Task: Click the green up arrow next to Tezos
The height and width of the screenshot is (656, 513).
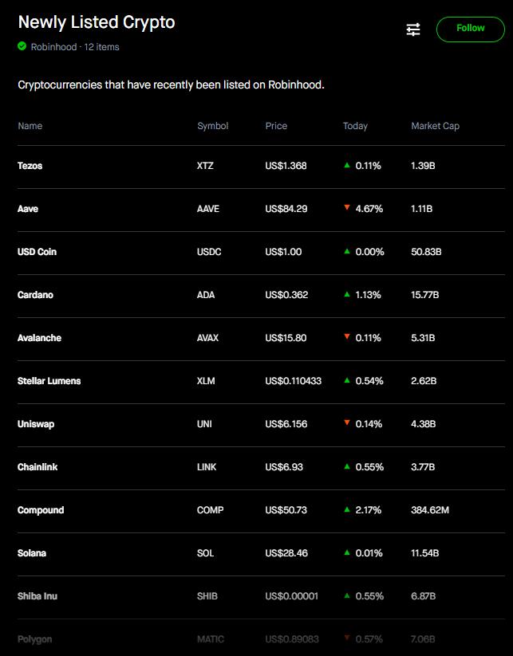Action: [x=347, y=166]
